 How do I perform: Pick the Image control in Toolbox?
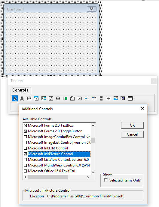[x=116, y=98]
